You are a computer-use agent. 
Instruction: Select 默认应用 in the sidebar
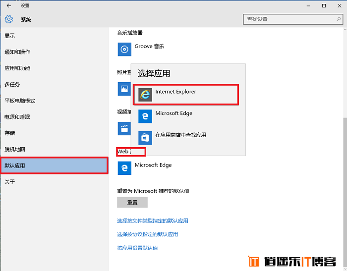coord(54,165)
